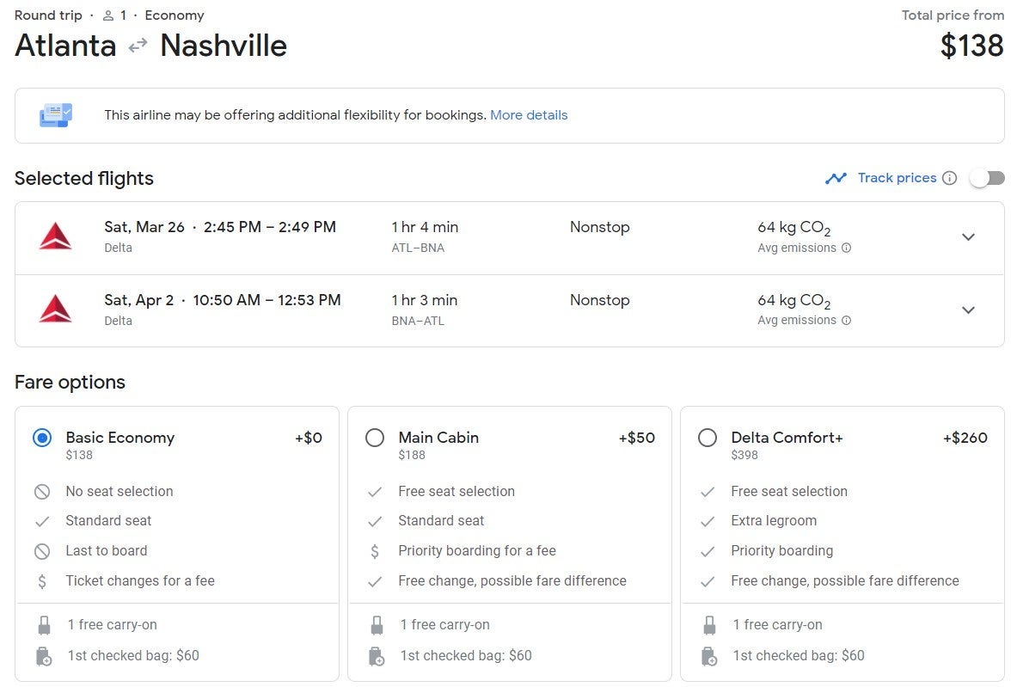Click the Delta logo on Mar 26 flight
Screen dimensions: 1017x687
click(x=55, y=236)
